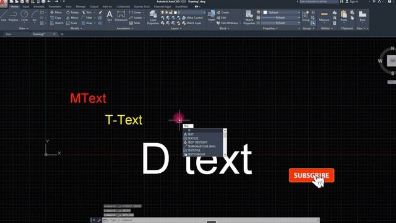Image resolution: width=396 pixels, height=223 pixels.
Task: Click the Scale tool
Action: coord(72,23)
